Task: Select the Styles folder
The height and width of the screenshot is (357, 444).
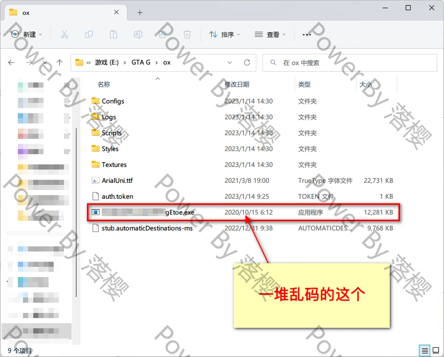Action: pyautogui.click(x=110, y=149)
